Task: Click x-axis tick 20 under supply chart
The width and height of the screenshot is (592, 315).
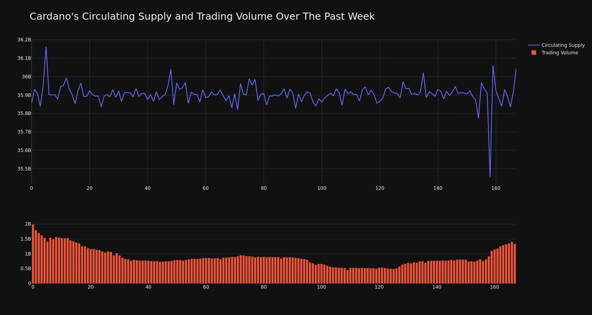Action: tap(90, 188)
